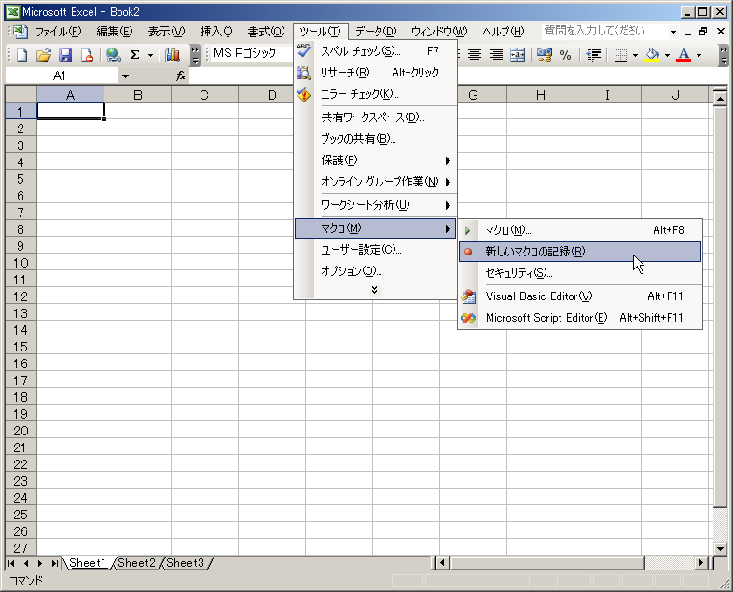Select ユーザー設定(C) menu item

point(376,250)
